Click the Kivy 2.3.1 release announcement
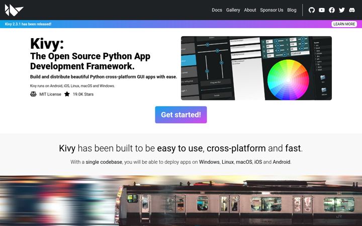The image size is (362, 226). pos(28,24)
